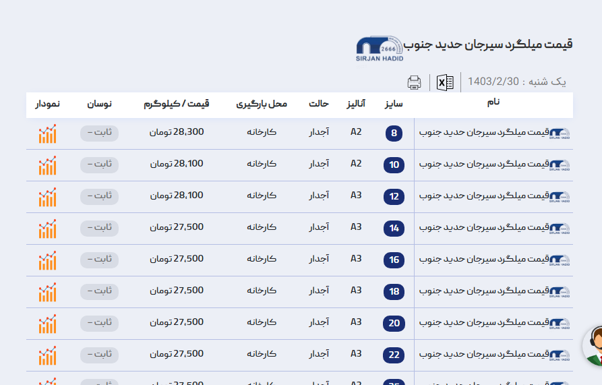Open the chart icon for size 10 row
602x385 pixels.
click(47, 165)
